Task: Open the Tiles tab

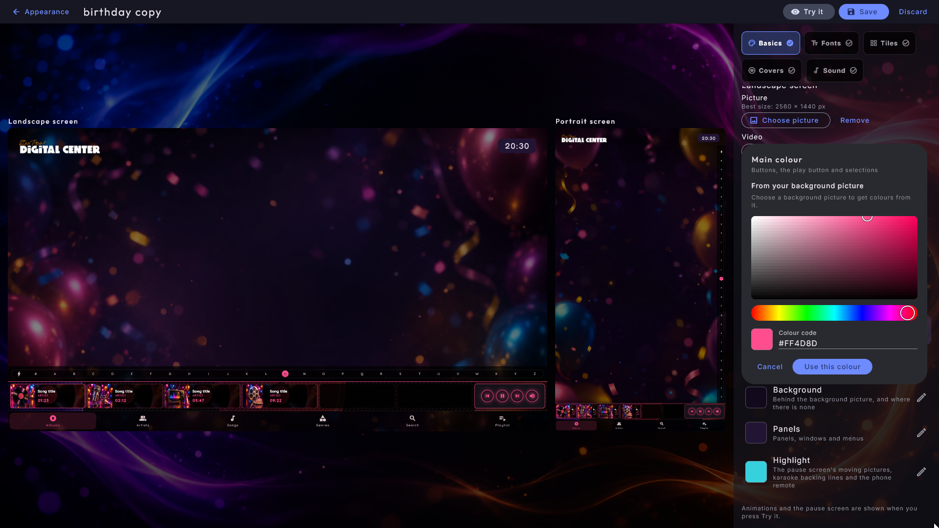Action: click(889, 43)
